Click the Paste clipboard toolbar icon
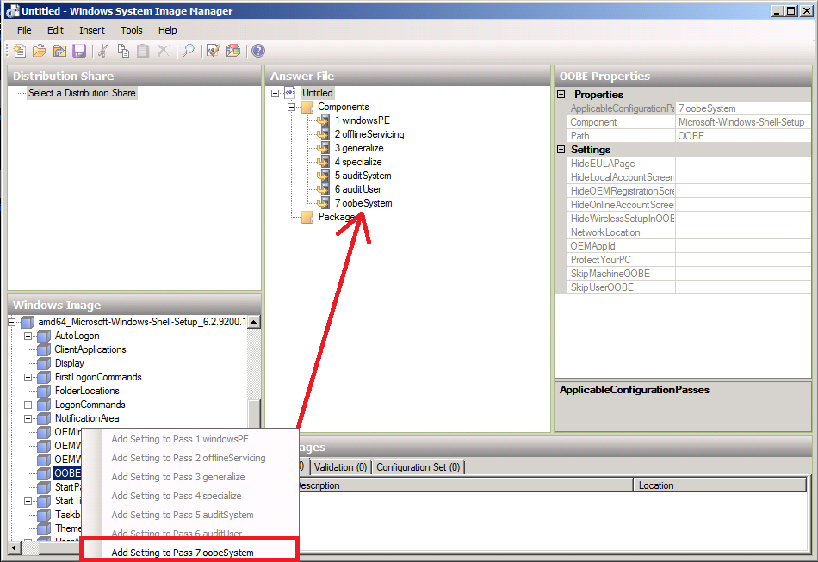818x562 pixels. [x=143, y=51]
